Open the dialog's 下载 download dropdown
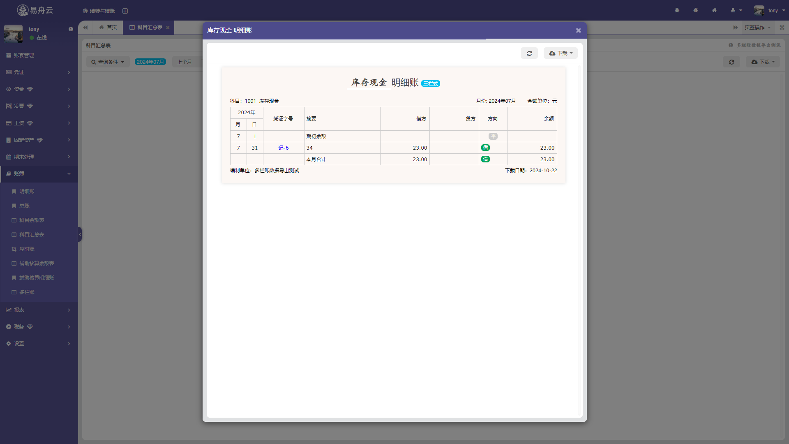This screenshot has width=789, height=444. pos(561,53)
